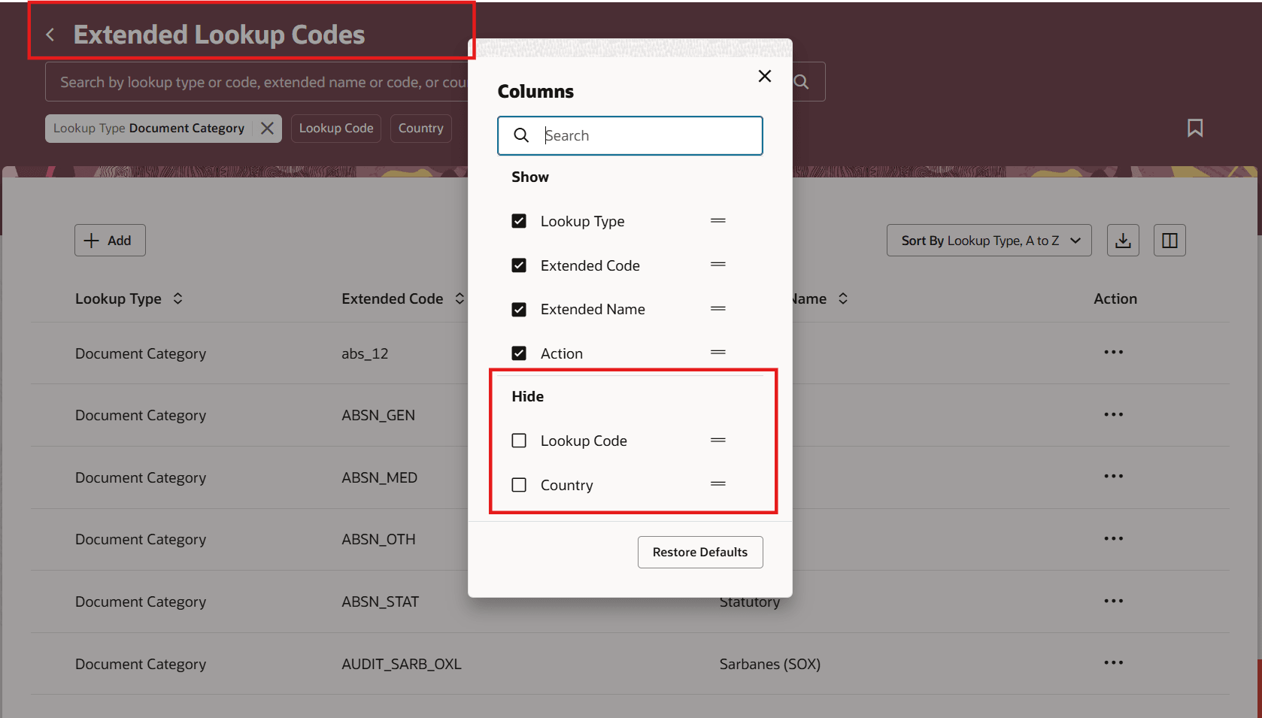Click the Add button
The height and width of the screenshot is (718, 1262).
point(110,241)
